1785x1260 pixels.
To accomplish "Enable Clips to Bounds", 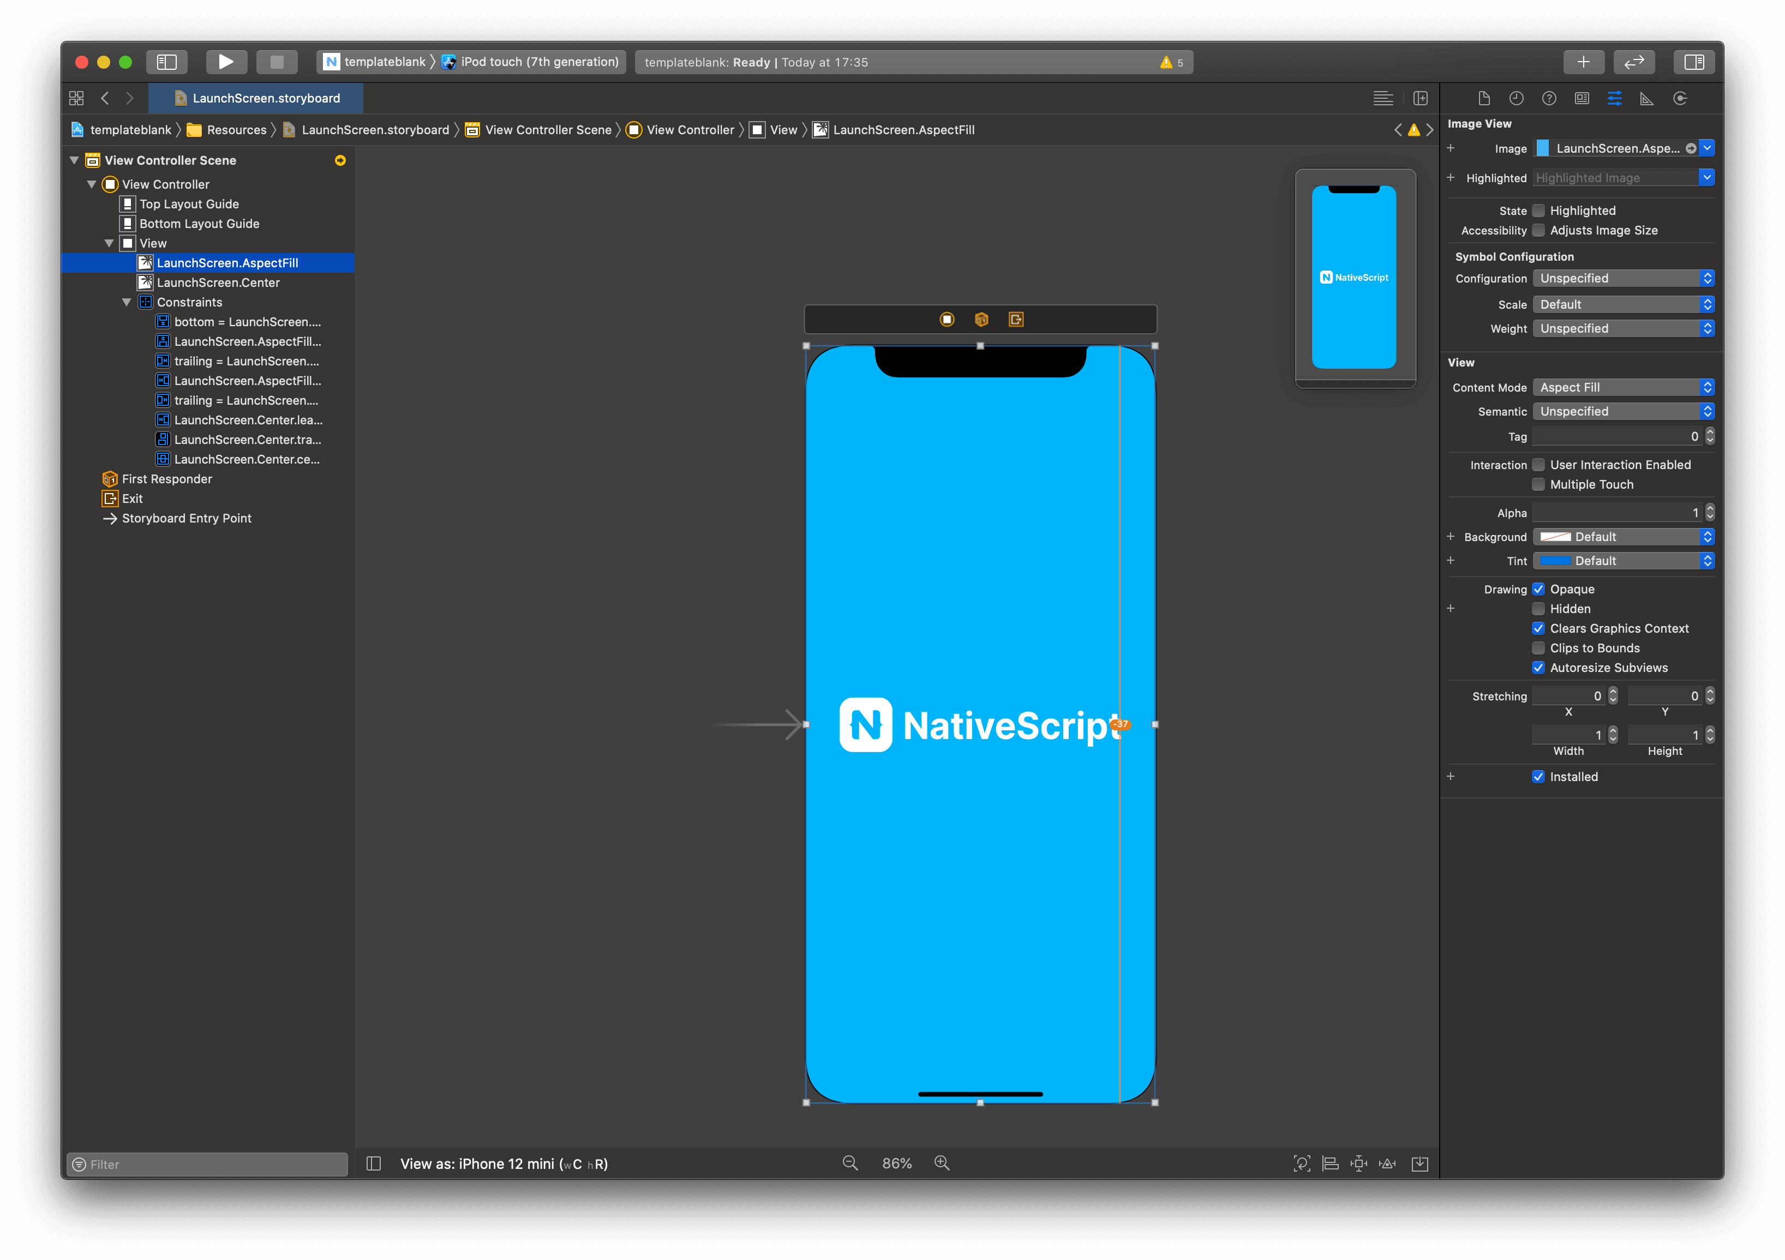I will click(1538, 647).
